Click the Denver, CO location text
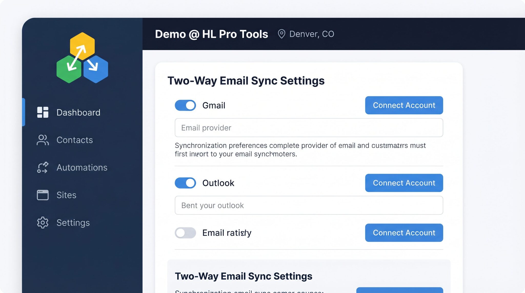Image resolution: width=525 pixels, height=293 pixels. tap(312, 34)
